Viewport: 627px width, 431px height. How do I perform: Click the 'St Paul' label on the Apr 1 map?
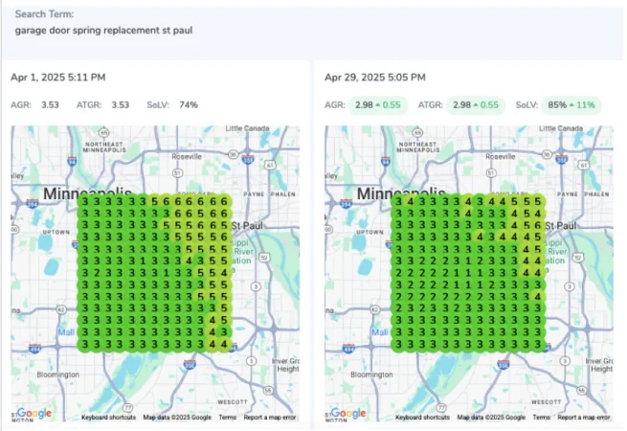(247, 226)
